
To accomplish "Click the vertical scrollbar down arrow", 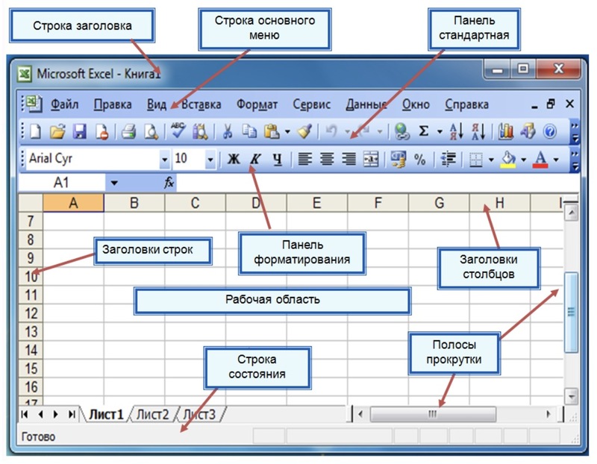I will pyautogui.click(x=571, y=396).
